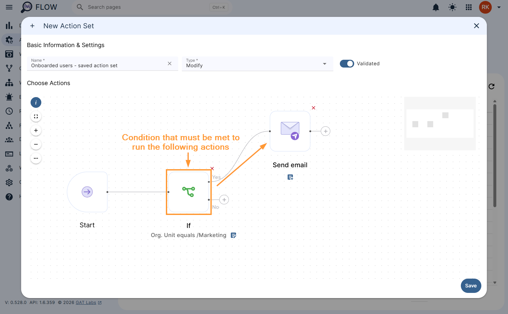Screen dimensions: 508x314
Task: Delete the If node with red X
Action: tap(212, 168)
